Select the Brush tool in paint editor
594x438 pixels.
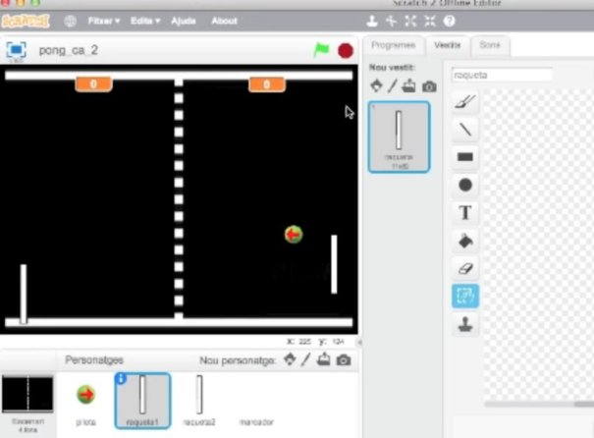tap(465, 101)
